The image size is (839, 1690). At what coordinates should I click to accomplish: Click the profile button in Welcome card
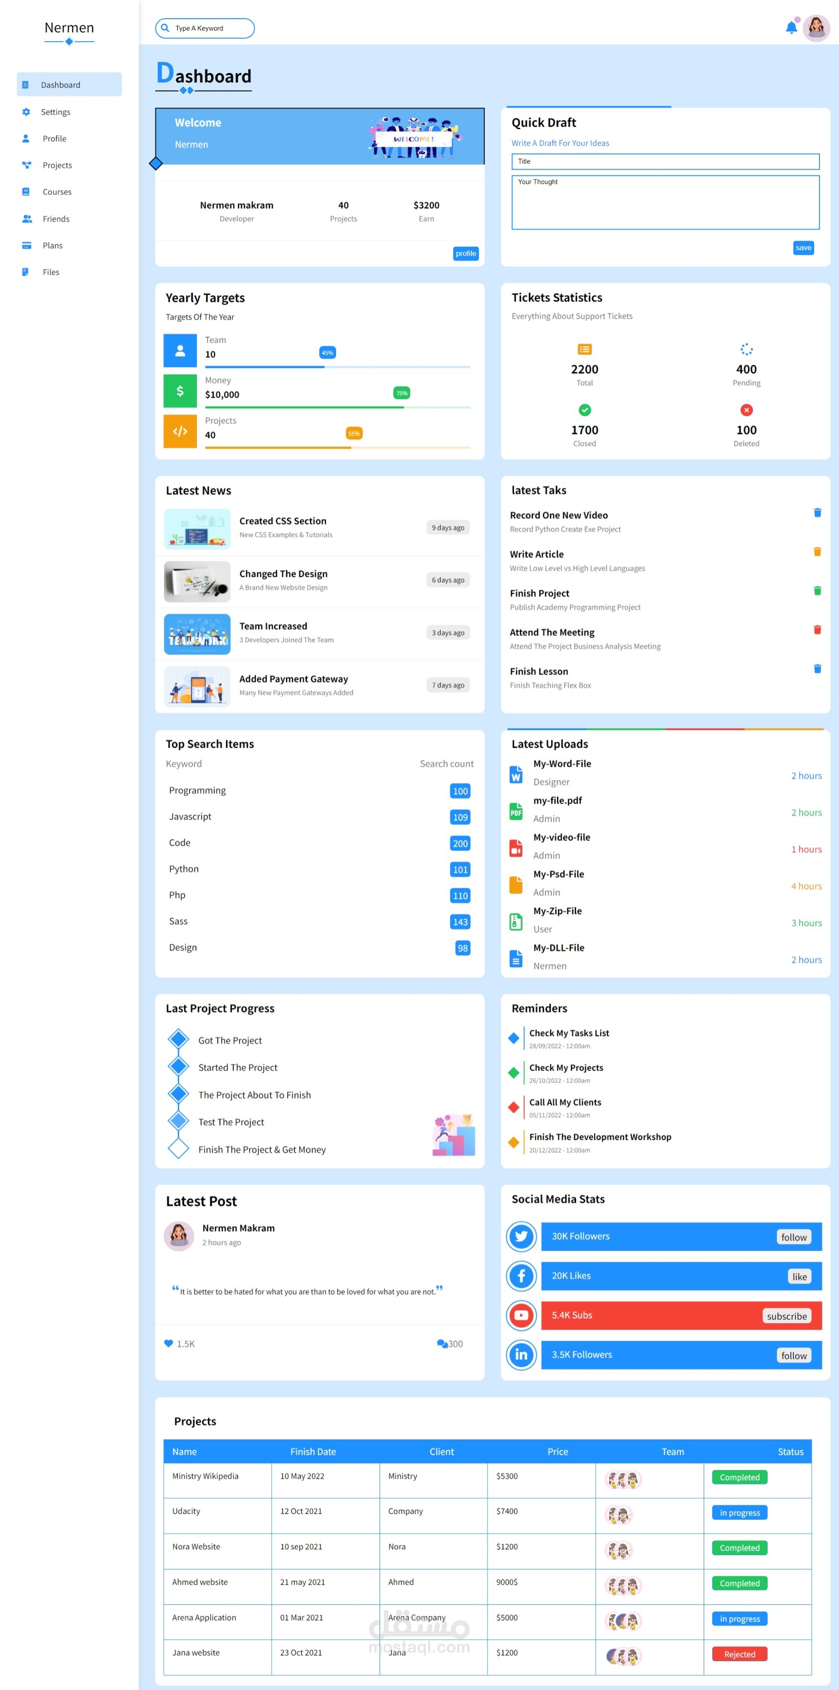[466, 253]
